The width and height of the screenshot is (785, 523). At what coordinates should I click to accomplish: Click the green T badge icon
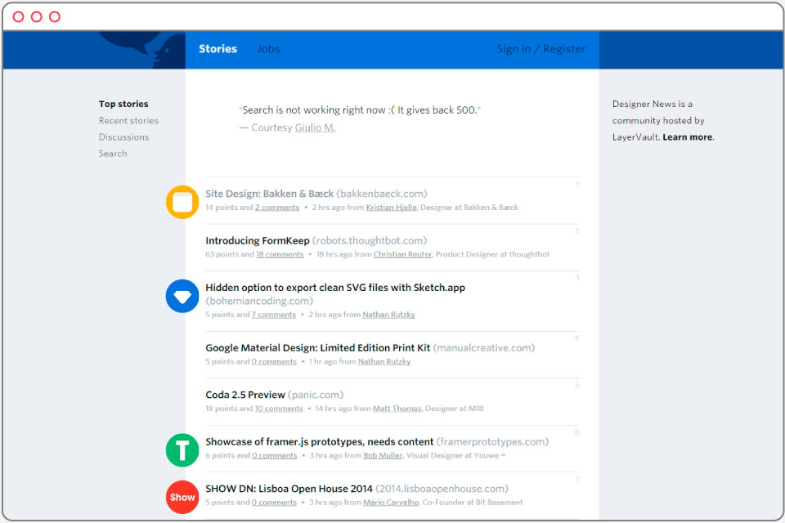point(182,450)
